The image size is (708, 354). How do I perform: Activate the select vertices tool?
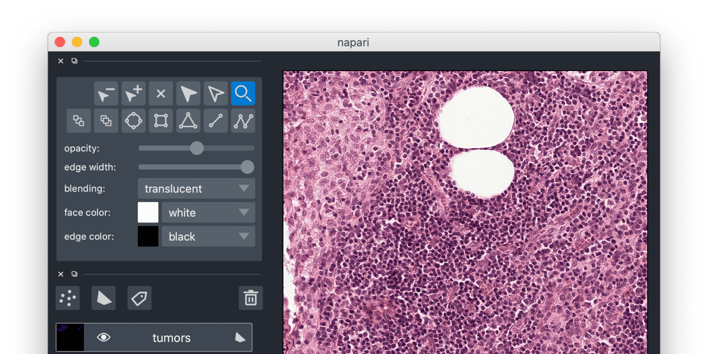pos(215,93)
